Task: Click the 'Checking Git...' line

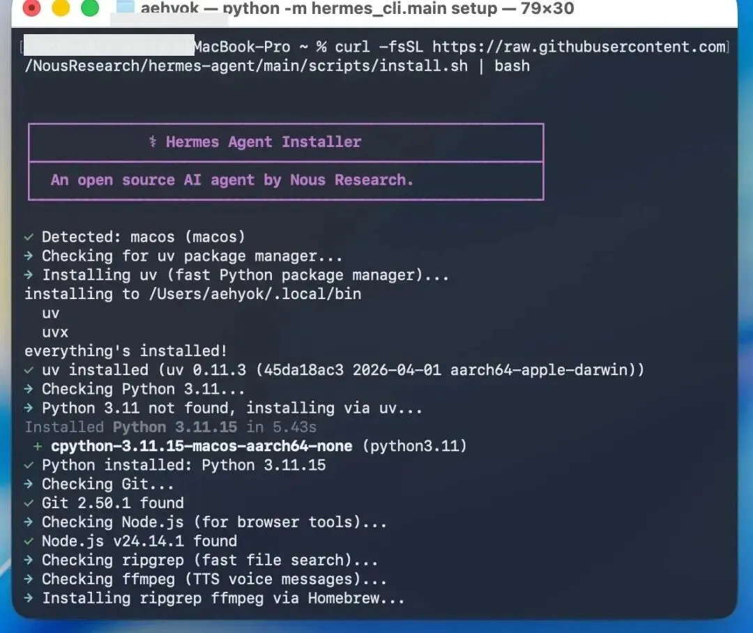Action: tap(108, 484)
